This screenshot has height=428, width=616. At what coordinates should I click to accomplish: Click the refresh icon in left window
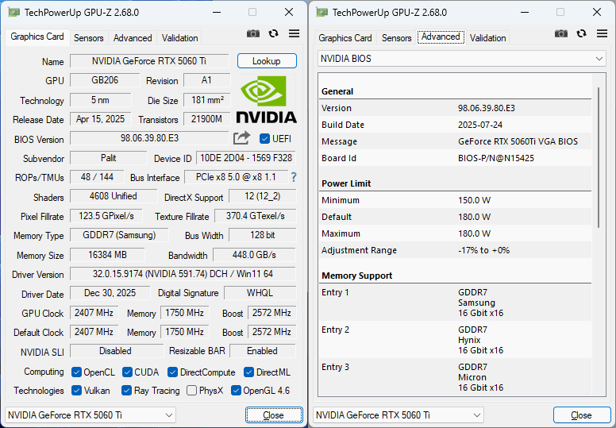pyautogui.click(x=273, y=34)
